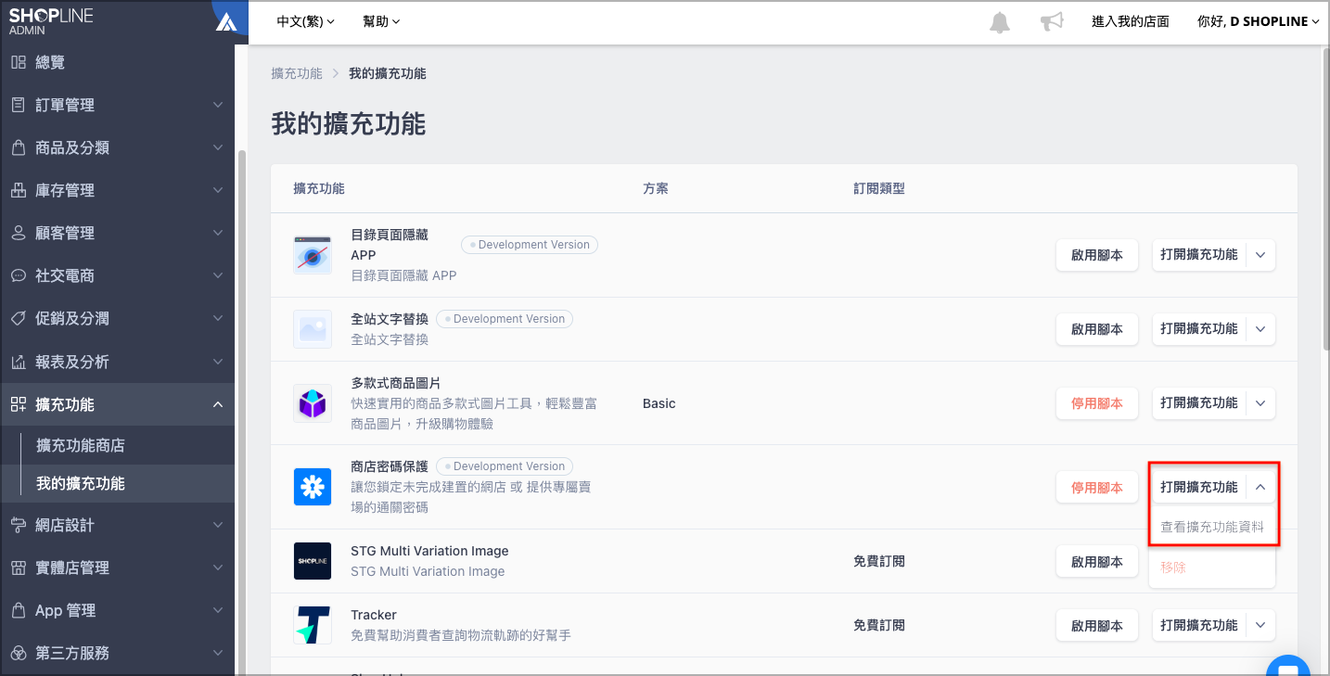This screenshot has height=676, width=1330.
Task: Click the 總覽 dashboard icon in sidebar
Action: click(18, 62)
